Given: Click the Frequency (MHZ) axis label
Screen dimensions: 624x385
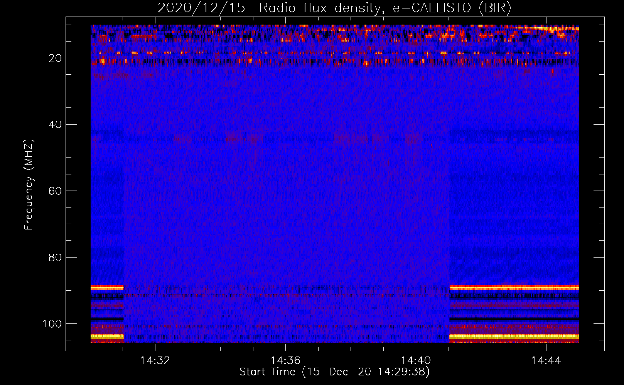Looking at the screenshot, I should (29, 184).
